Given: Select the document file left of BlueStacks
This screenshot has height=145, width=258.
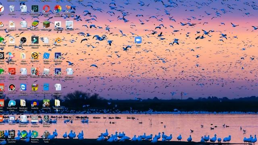Looking at the screenshot, I should click(x=23, y=24).
